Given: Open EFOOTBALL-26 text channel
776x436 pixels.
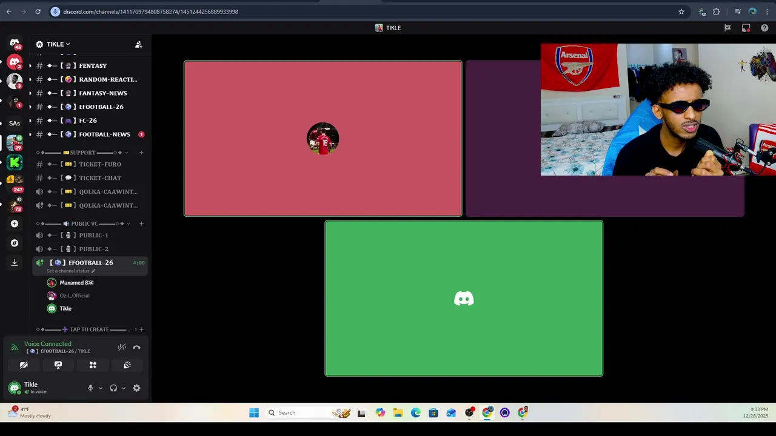Looking at the screenshot, I should click(x=90, y=107).
